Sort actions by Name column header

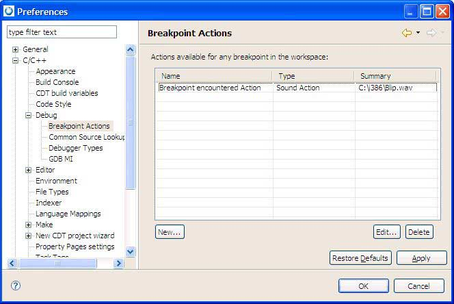tap(213, 76)
